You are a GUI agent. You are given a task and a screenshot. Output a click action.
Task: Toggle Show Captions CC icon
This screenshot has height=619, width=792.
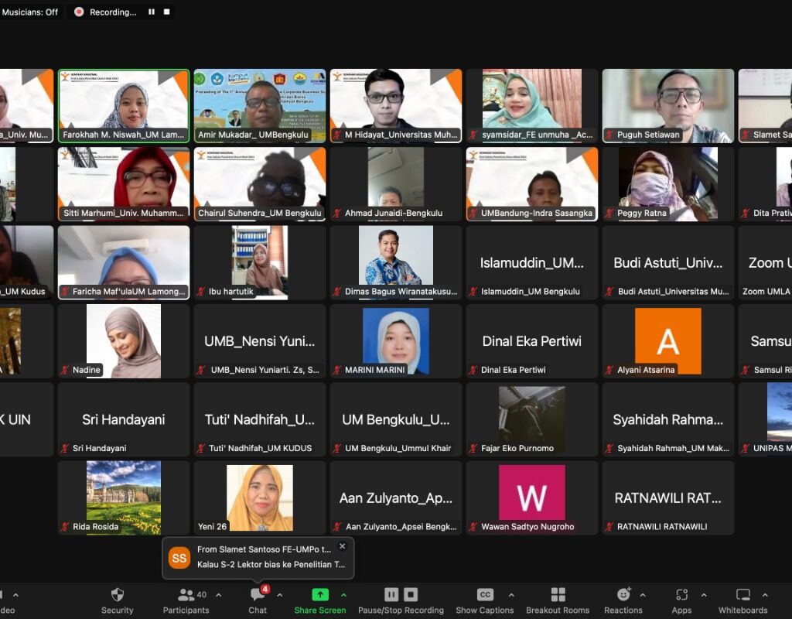click(x=485, y=595)
